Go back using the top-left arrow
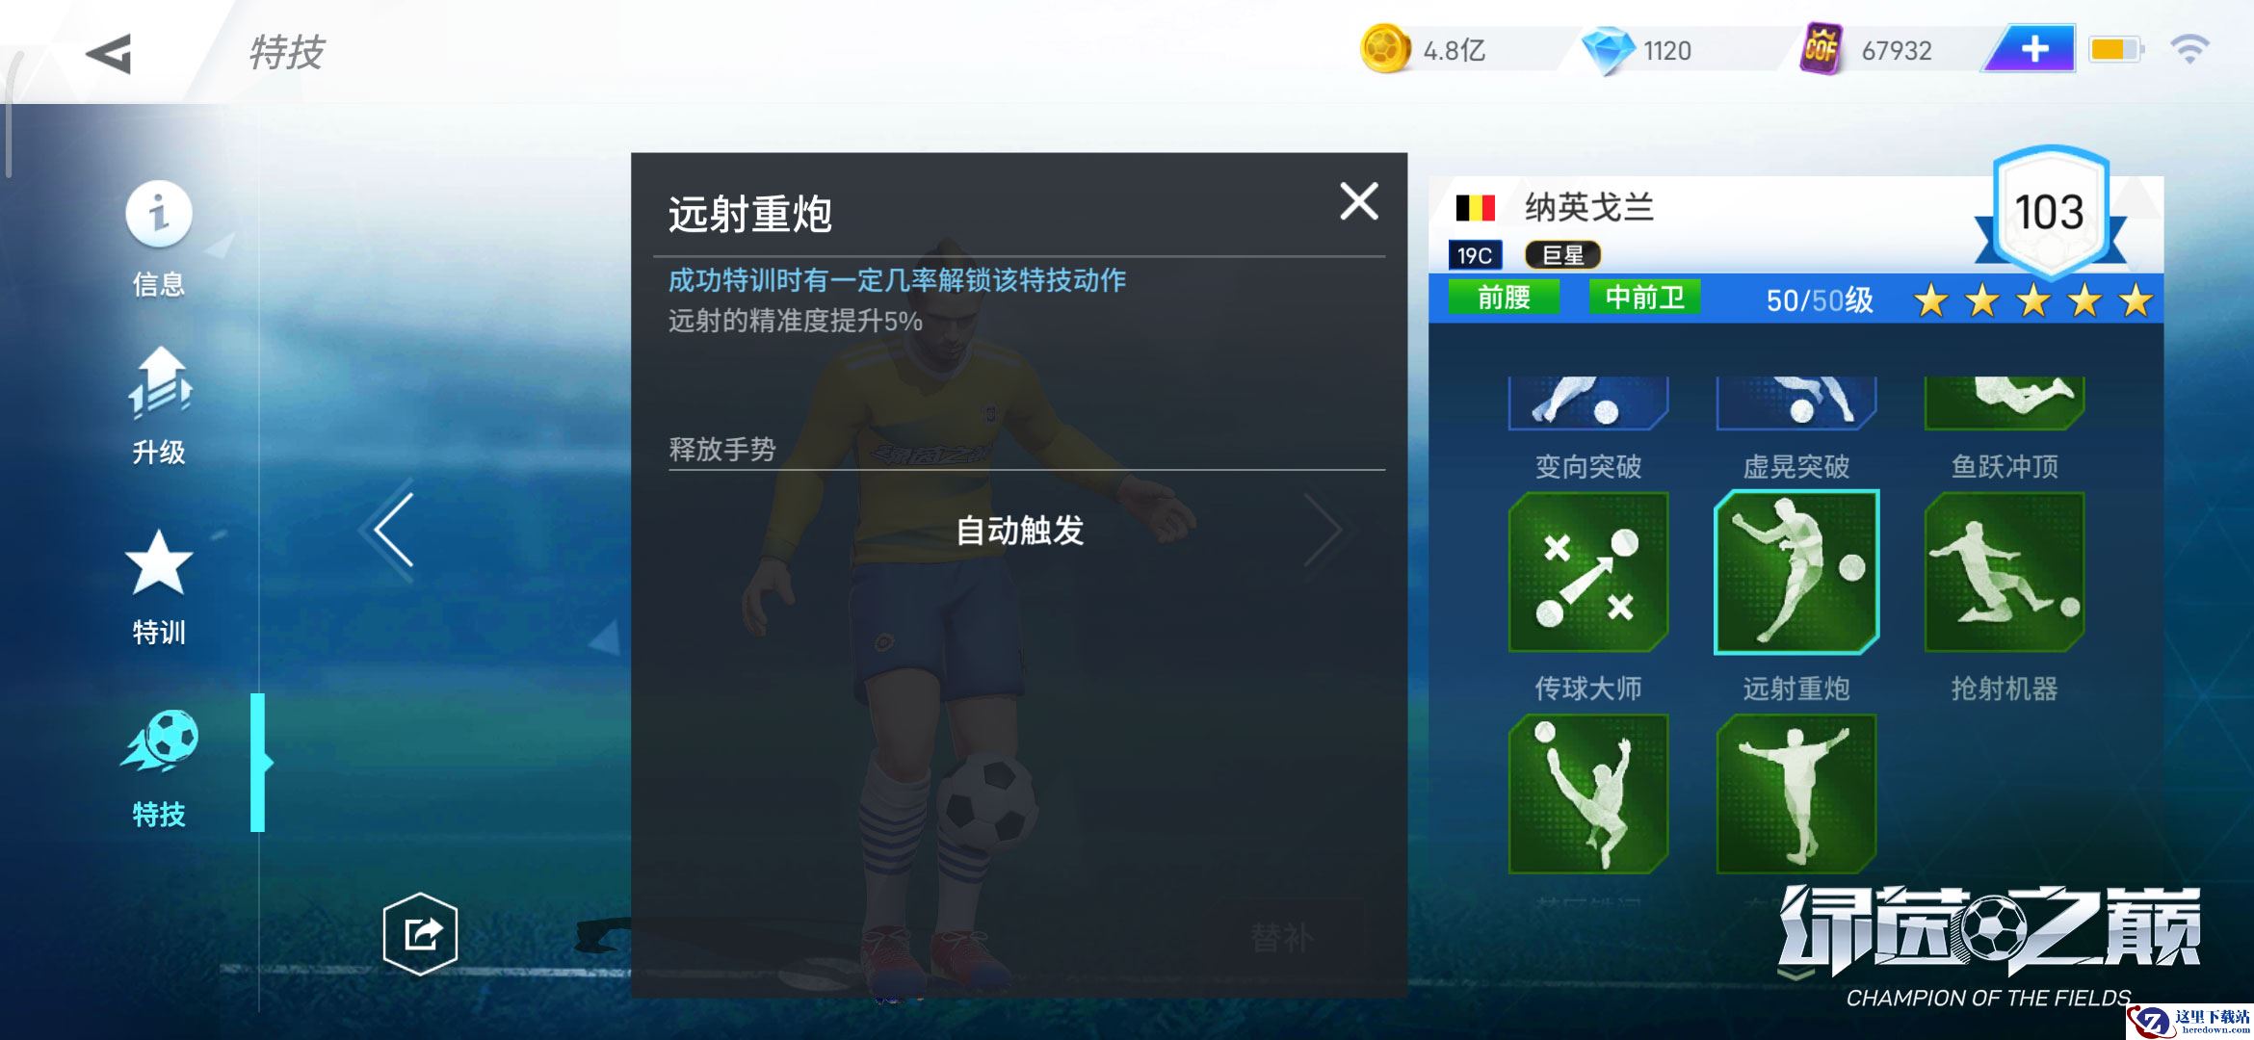 tap(109, 54)
